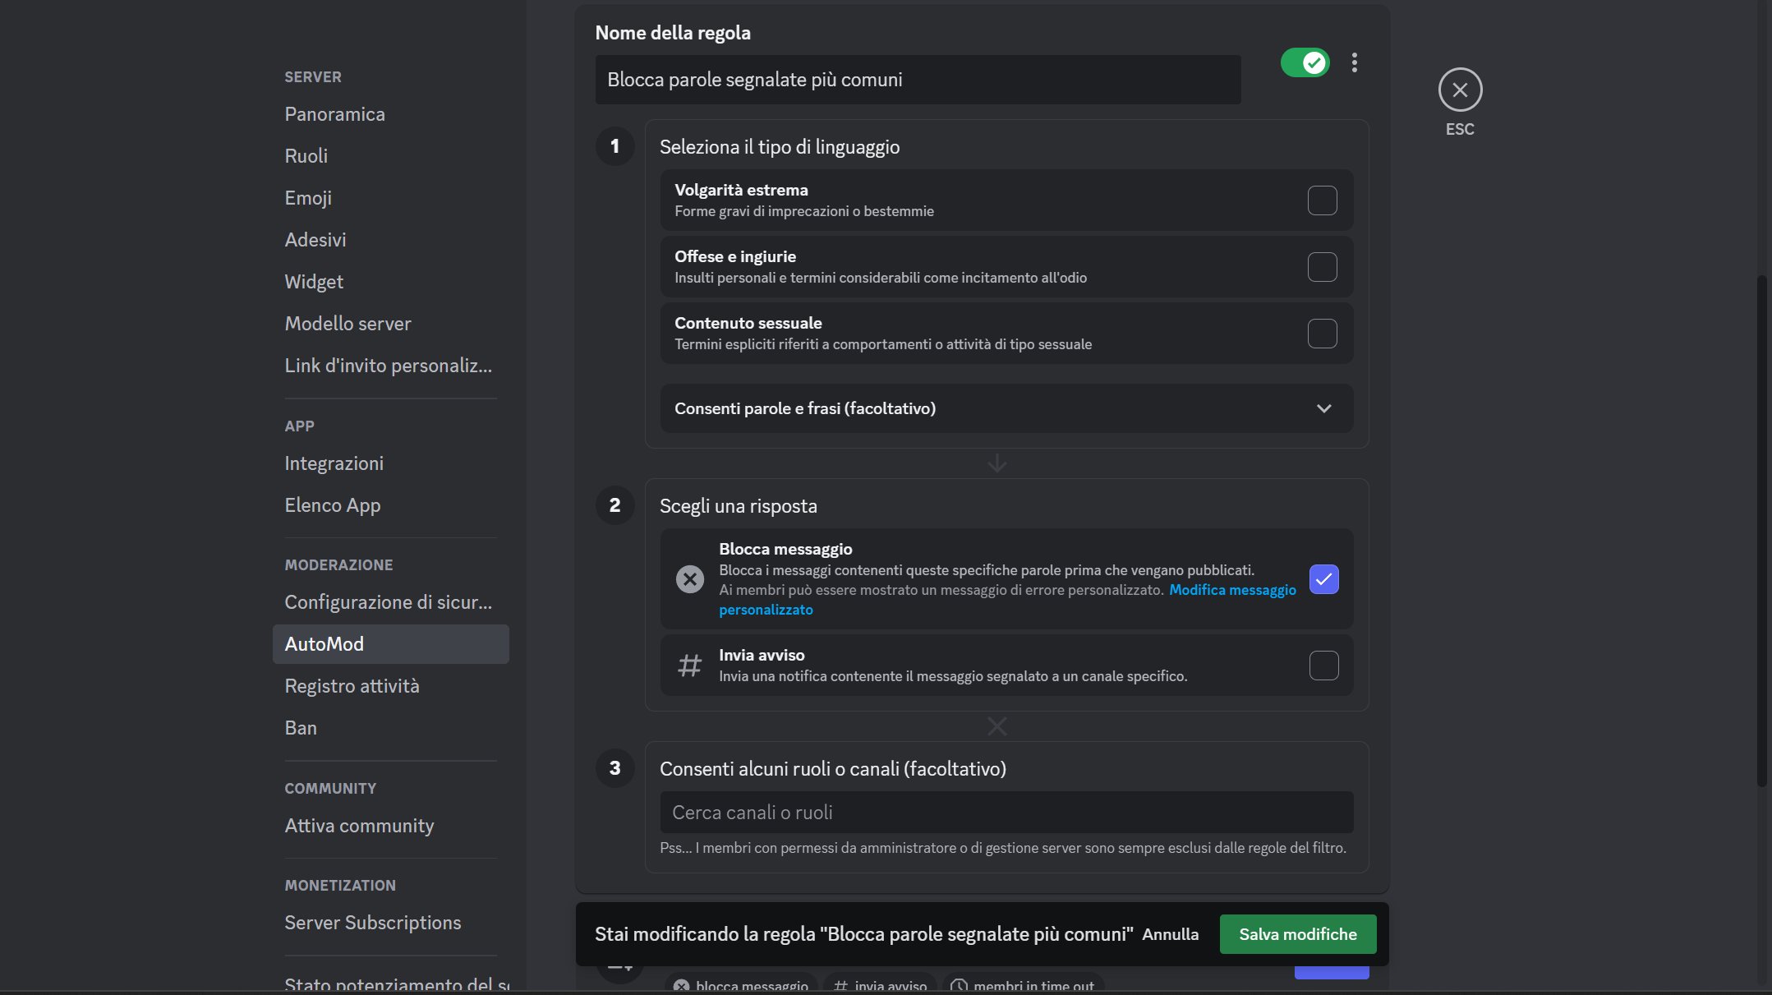Click the Cerca canali o ruoli field
Viewport: 1772px width, 995px height.
click(x=1006, y=813)
